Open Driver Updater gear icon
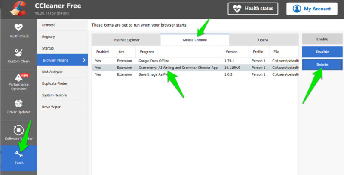The height and width of the screenshot is (175, 344). pos(18,104)
